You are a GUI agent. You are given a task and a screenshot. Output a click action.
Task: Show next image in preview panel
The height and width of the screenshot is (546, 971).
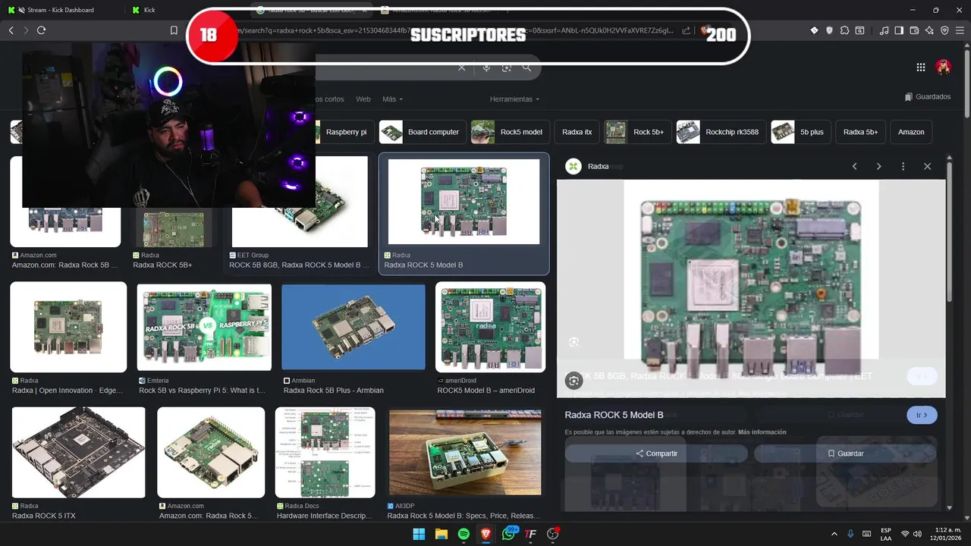tap(878, 166)
